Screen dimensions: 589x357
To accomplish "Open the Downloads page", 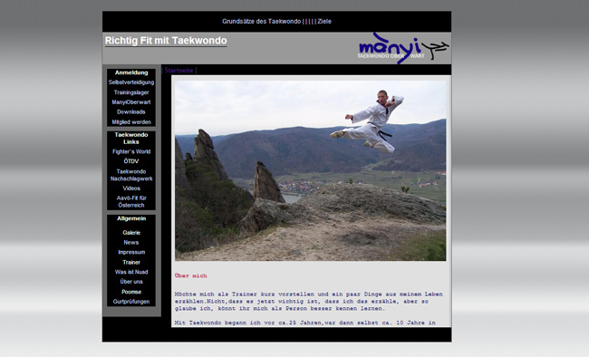I will [131, 112].
